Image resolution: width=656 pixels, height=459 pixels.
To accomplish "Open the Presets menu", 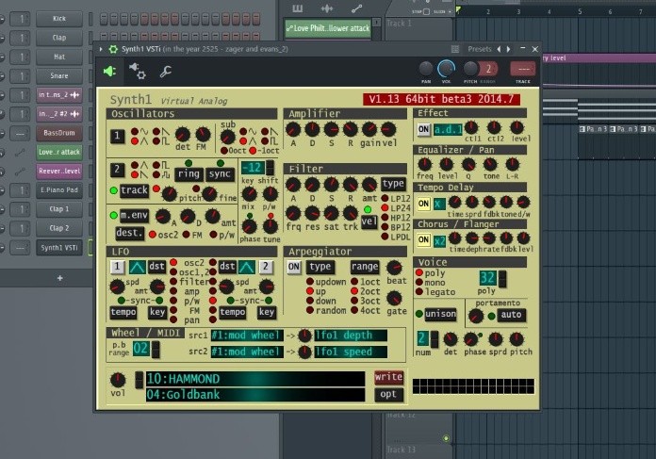I will coord(480,49).
